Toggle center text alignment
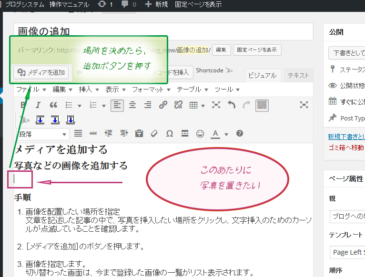Image resolution: width=365 pixels, height=277 pixels. (x=132, y=105)
